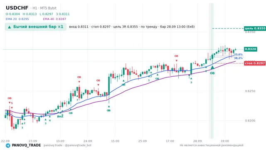Click the 15:00 time axis label
266x150 pixels.
point(115,141)
